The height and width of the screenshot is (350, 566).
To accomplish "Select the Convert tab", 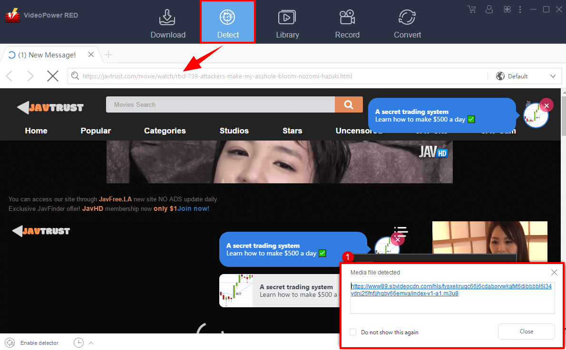I will point(407,24).
